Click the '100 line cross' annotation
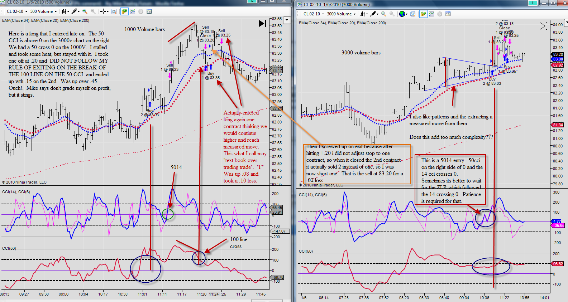The width and height of the screenshot is (568, 302). click(x=239, y=243)
